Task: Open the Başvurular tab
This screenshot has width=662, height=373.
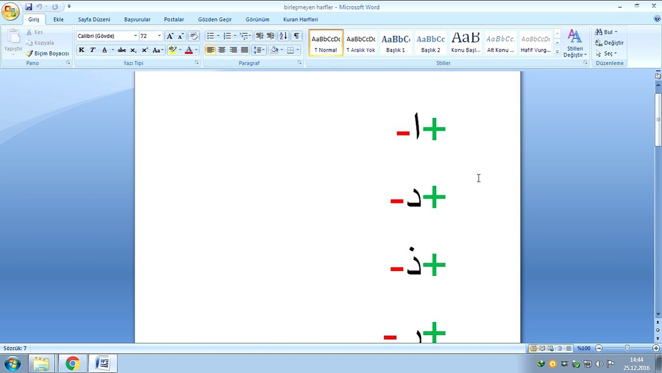Action: pos(137,19)
